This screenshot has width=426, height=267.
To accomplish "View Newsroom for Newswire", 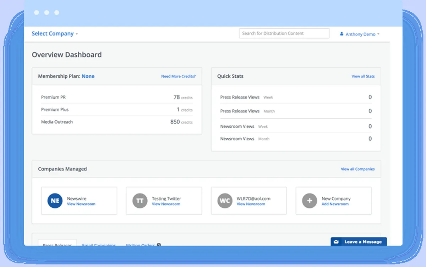I will 81,204.
